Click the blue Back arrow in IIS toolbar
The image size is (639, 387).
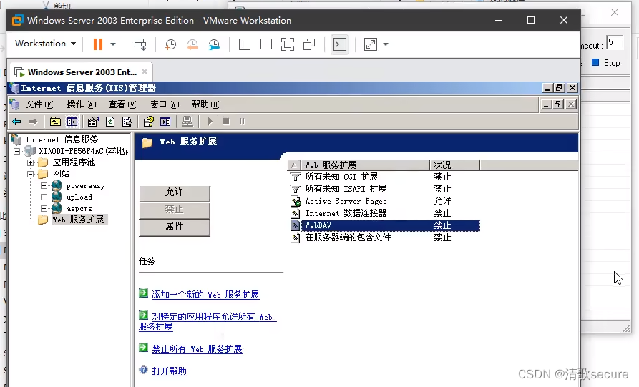(x=16, y=122)
